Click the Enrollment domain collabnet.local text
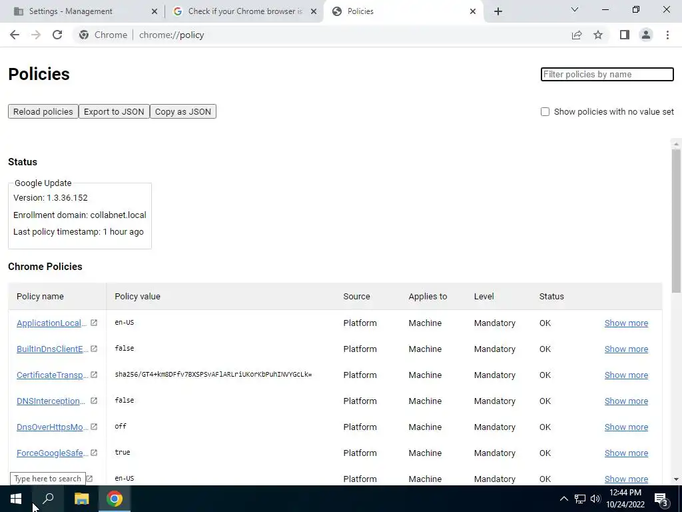This screenshot has height=512, width=682. (x=80, y=215)
